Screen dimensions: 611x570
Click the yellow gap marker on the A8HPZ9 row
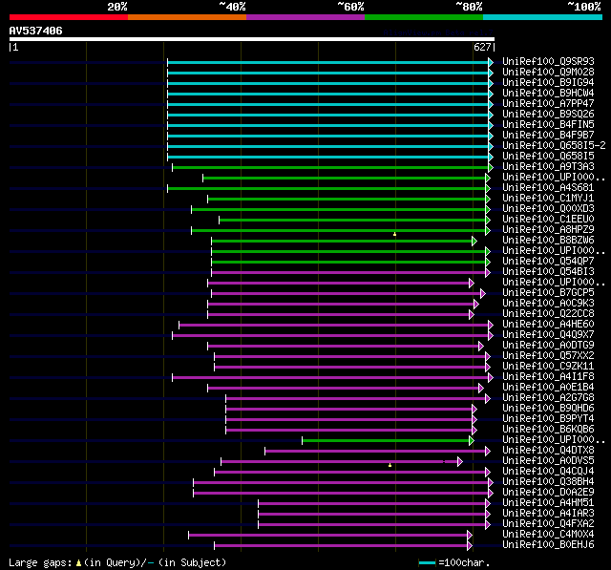[x=394, y=234]
